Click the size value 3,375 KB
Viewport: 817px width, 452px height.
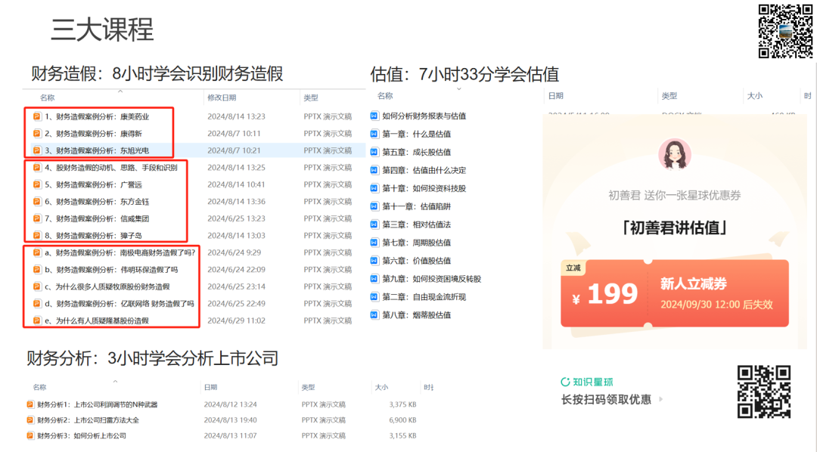click(x=402, y=404)
